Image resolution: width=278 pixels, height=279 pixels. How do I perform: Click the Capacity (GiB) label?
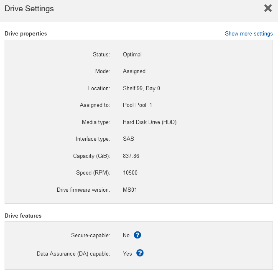click(x=91, y=156)
